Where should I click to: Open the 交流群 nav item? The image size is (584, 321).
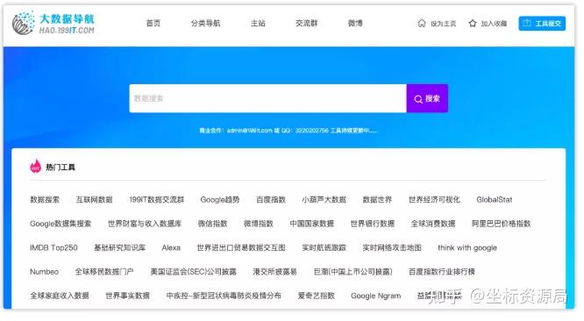[x=307, y=23]
